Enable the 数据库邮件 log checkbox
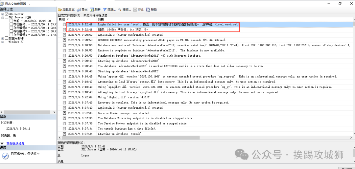 (7, 38)
